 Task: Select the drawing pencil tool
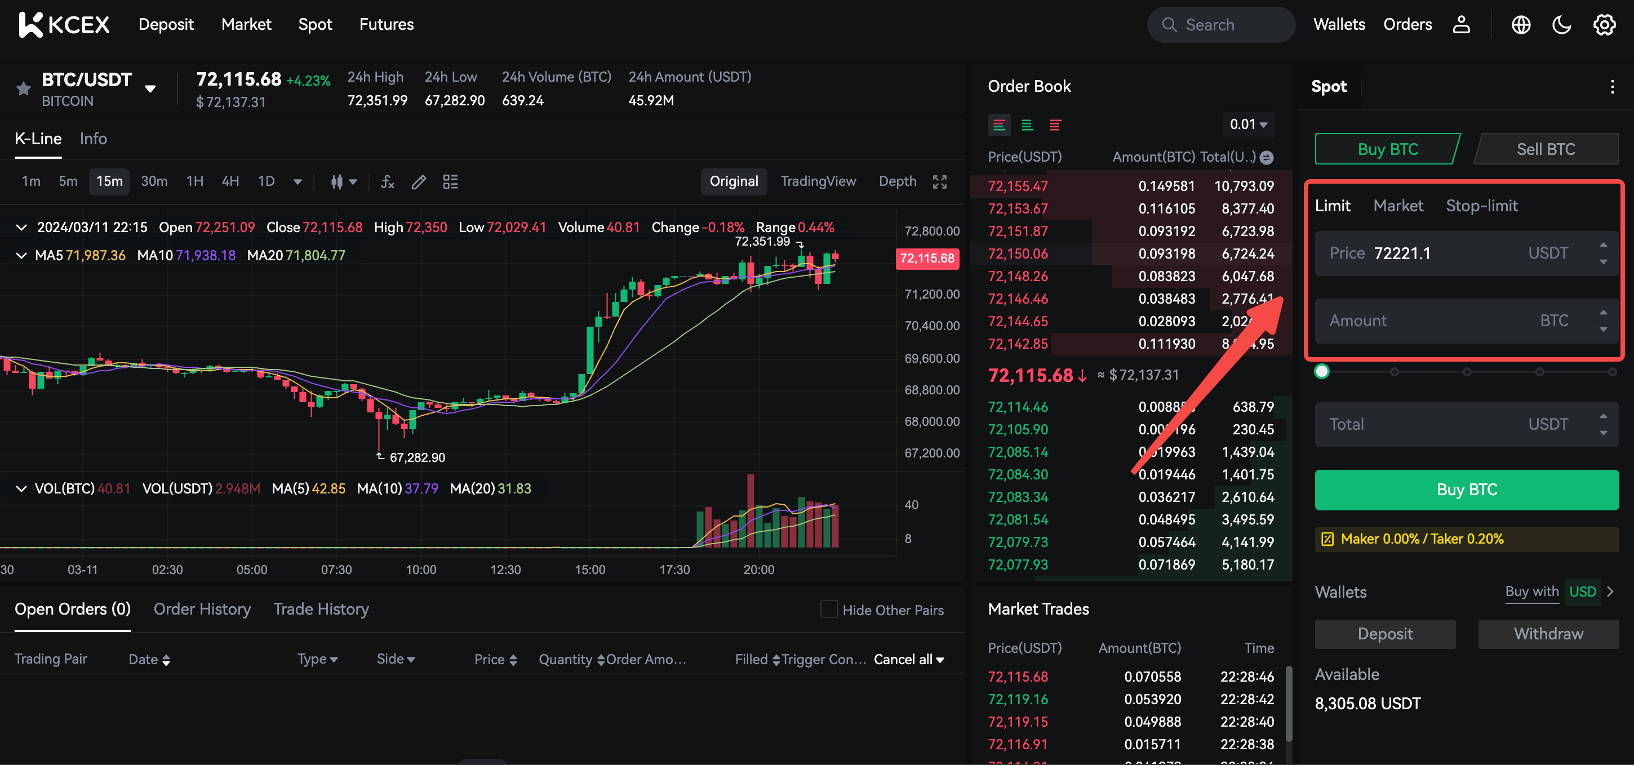(x=419, y=182)
